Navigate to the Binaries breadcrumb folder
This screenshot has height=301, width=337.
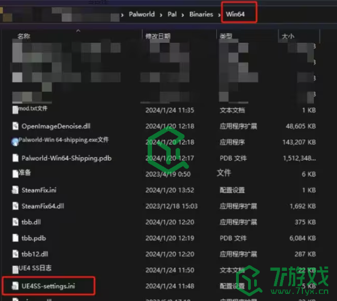click(x=200, y=14)
